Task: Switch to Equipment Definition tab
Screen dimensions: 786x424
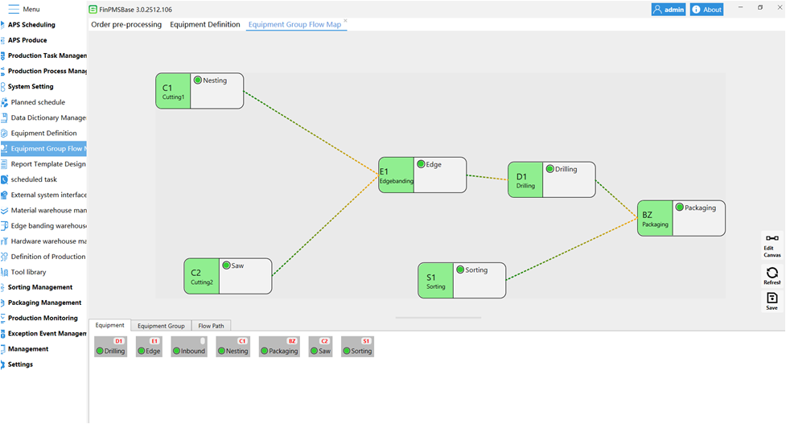Action: pos(205,25)
